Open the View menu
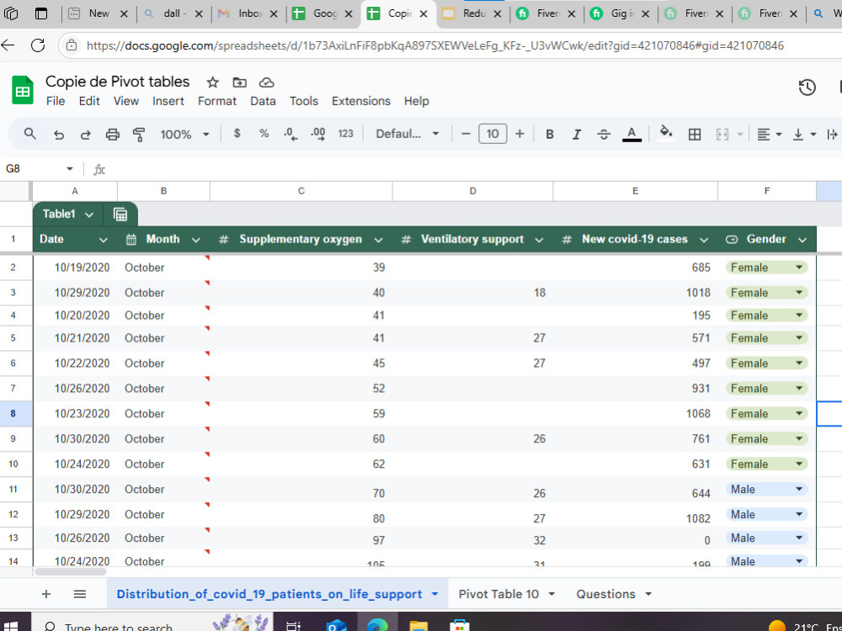The height and width of the screenshot is (631, 842). coord(126,101)
